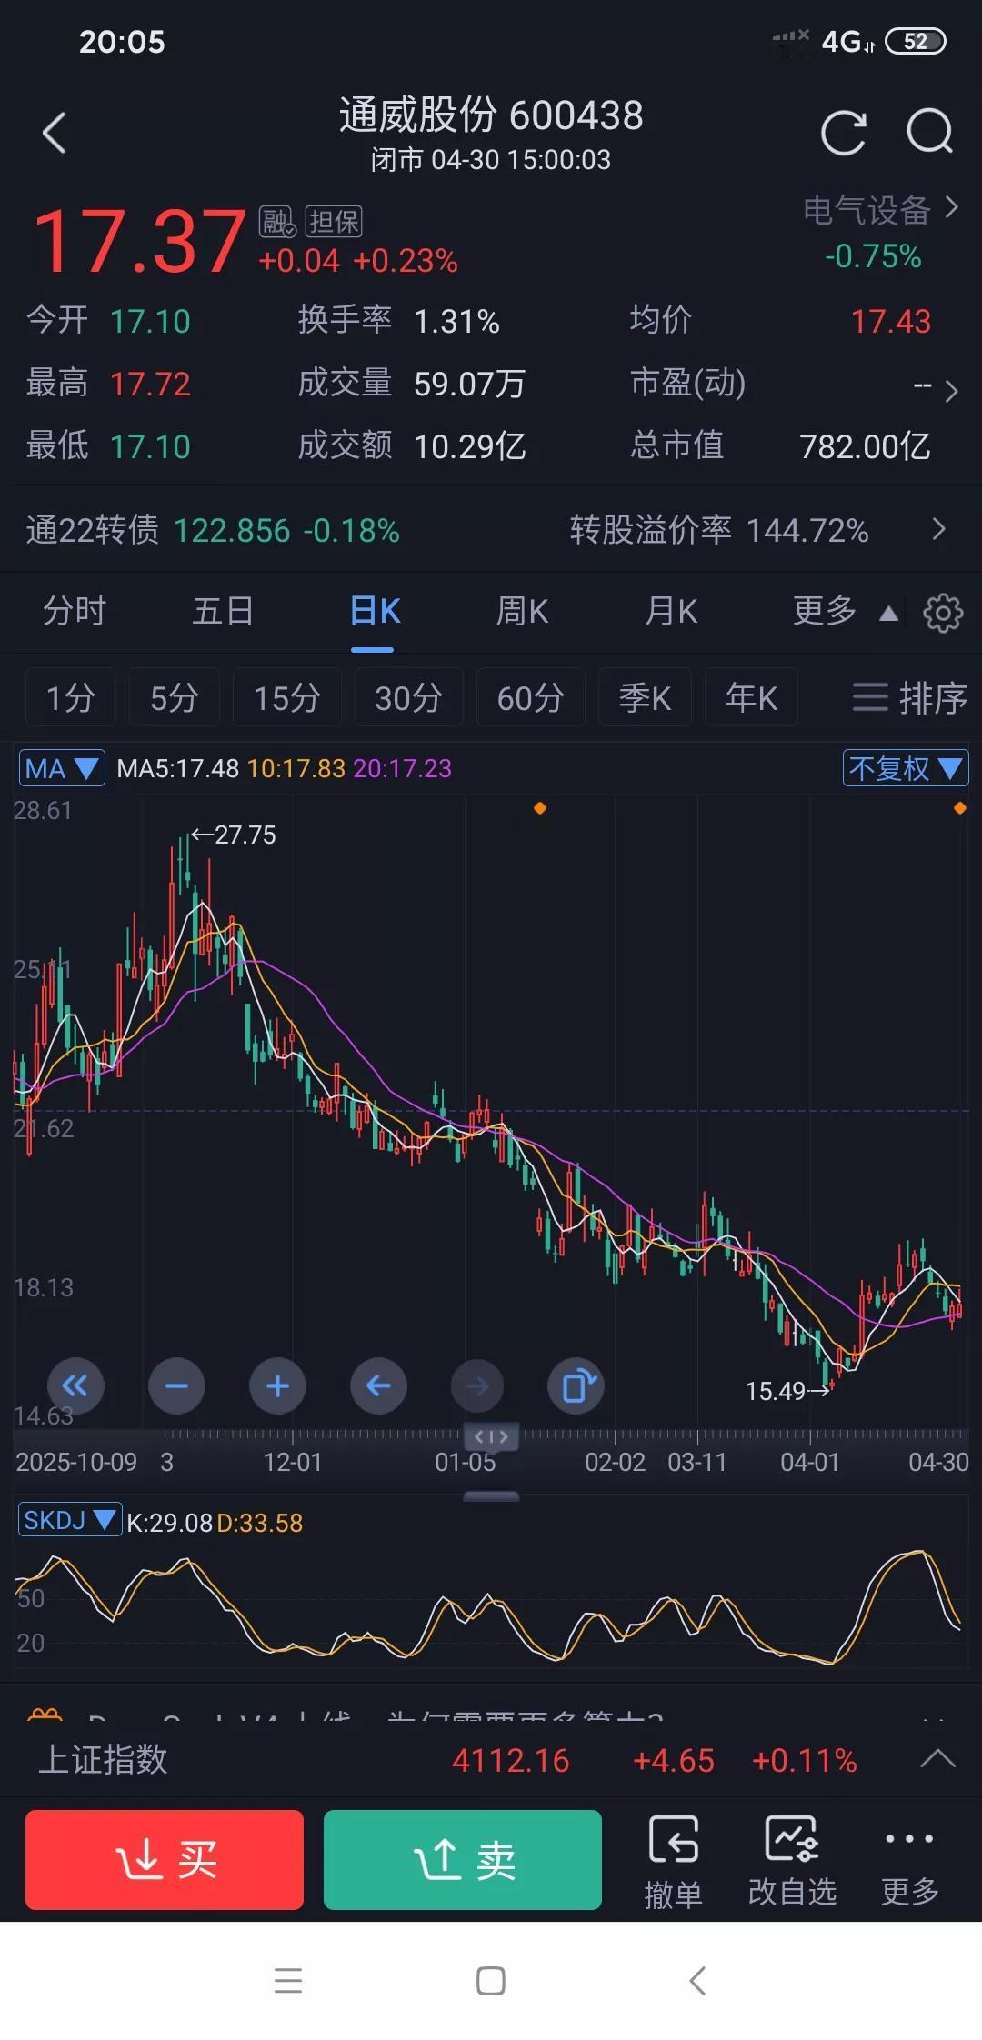The width and height of the screenshot is (982, 2040).
Task: Select 季K period
Action: (645, 697)
